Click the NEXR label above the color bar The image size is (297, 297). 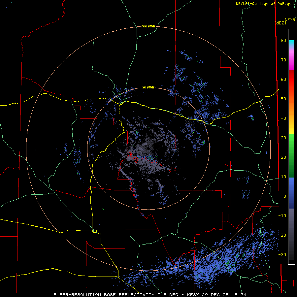coord(290,20)
